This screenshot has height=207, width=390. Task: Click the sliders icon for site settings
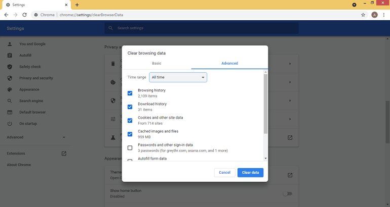(113, 119)
